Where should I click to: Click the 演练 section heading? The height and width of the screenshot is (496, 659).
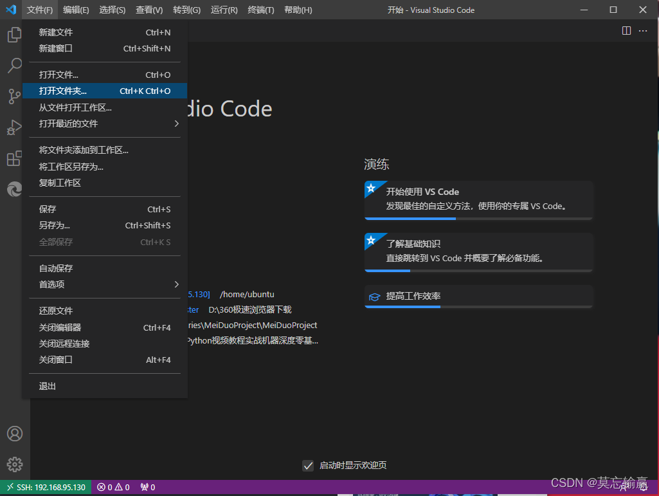click(376, 164)
